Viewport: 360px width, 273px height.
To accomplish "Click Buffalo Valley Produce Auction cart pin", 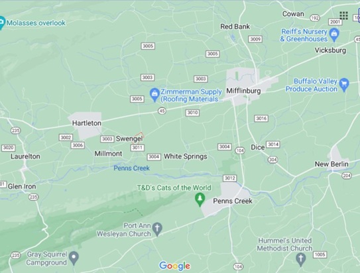I will click(344, 85).
